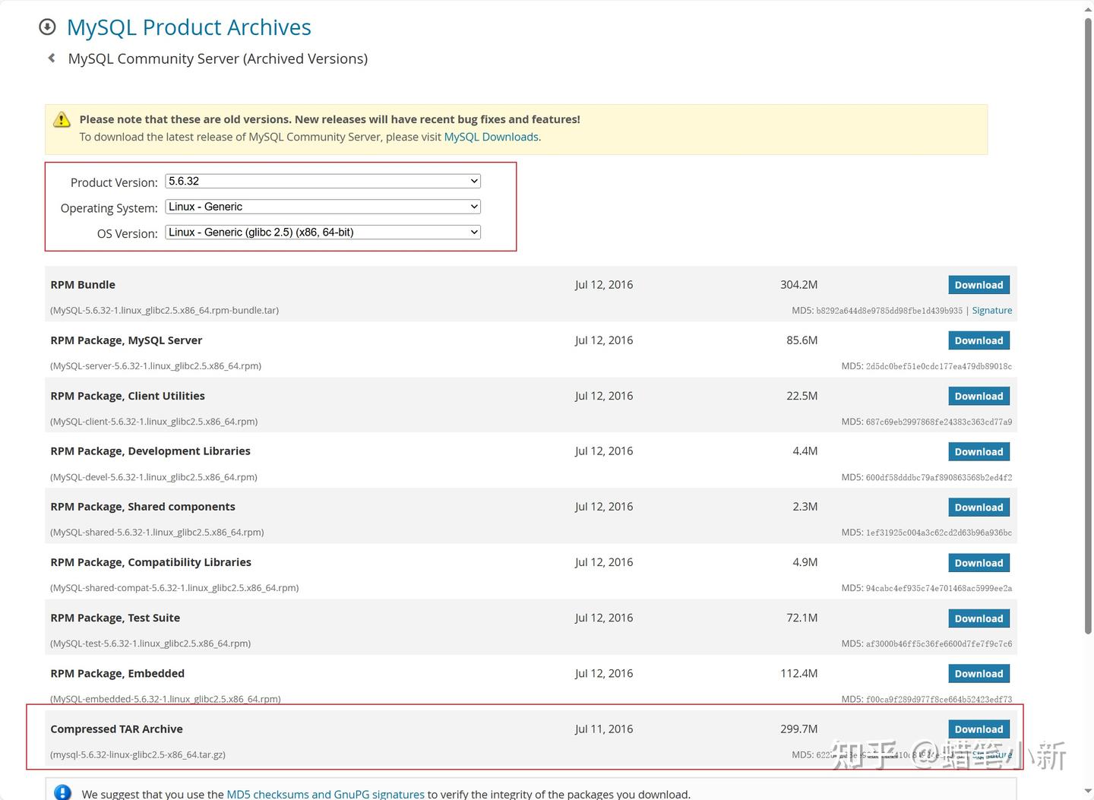Open MD5 checksums and GnuPG signatures link
Screen dimensions: 1094x800
point(325,794)
